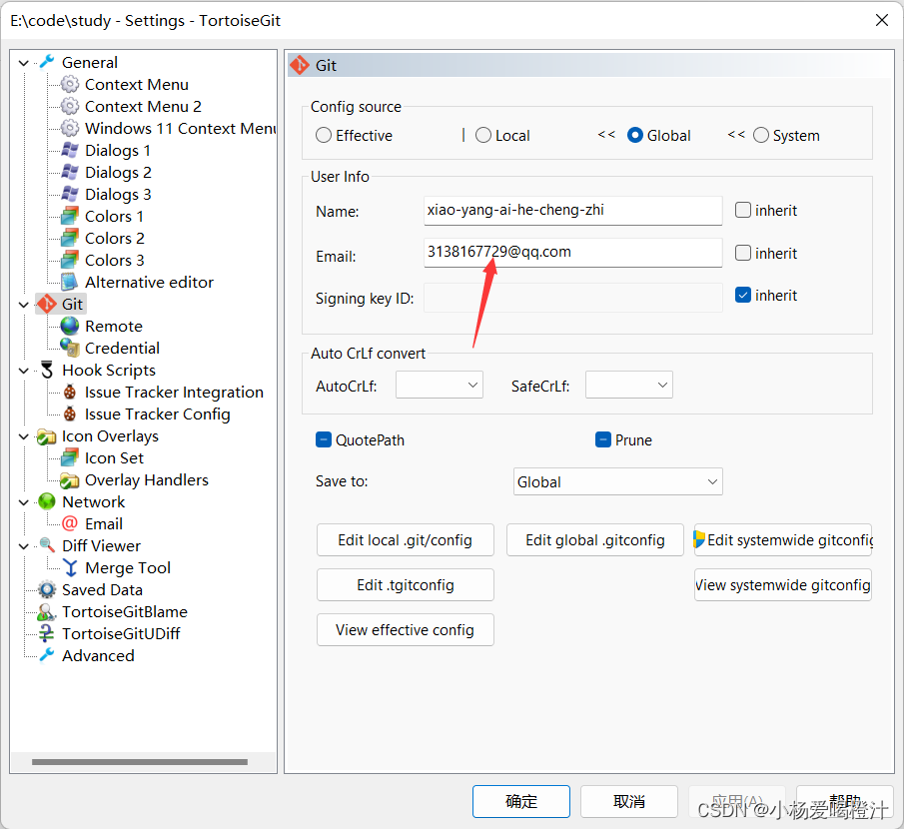
Task: Toggle the Prune checkbox
Action: 603,439
